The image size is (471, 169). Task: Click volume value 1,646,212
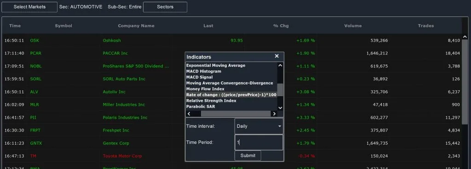pos(377,53)
